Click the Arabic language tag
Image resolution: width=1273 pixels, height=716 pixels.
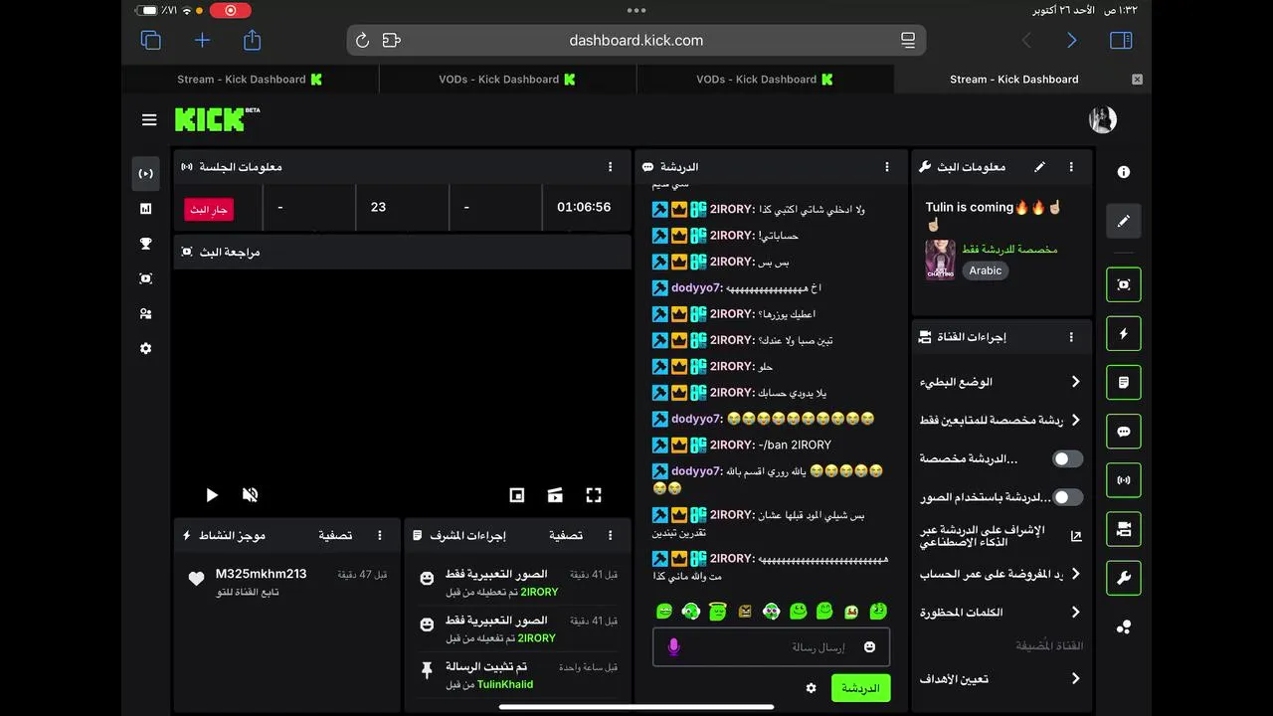985,270
